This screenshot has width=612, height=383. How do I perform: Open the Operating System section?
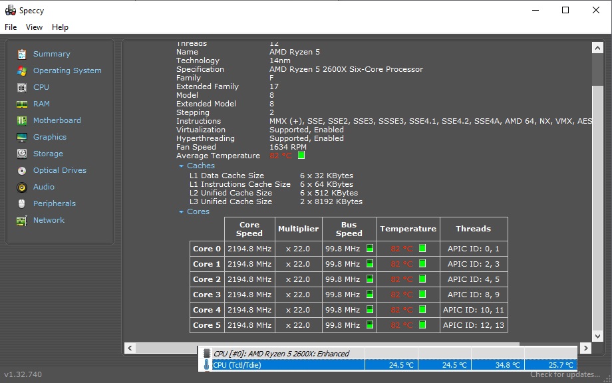[67, 70]
